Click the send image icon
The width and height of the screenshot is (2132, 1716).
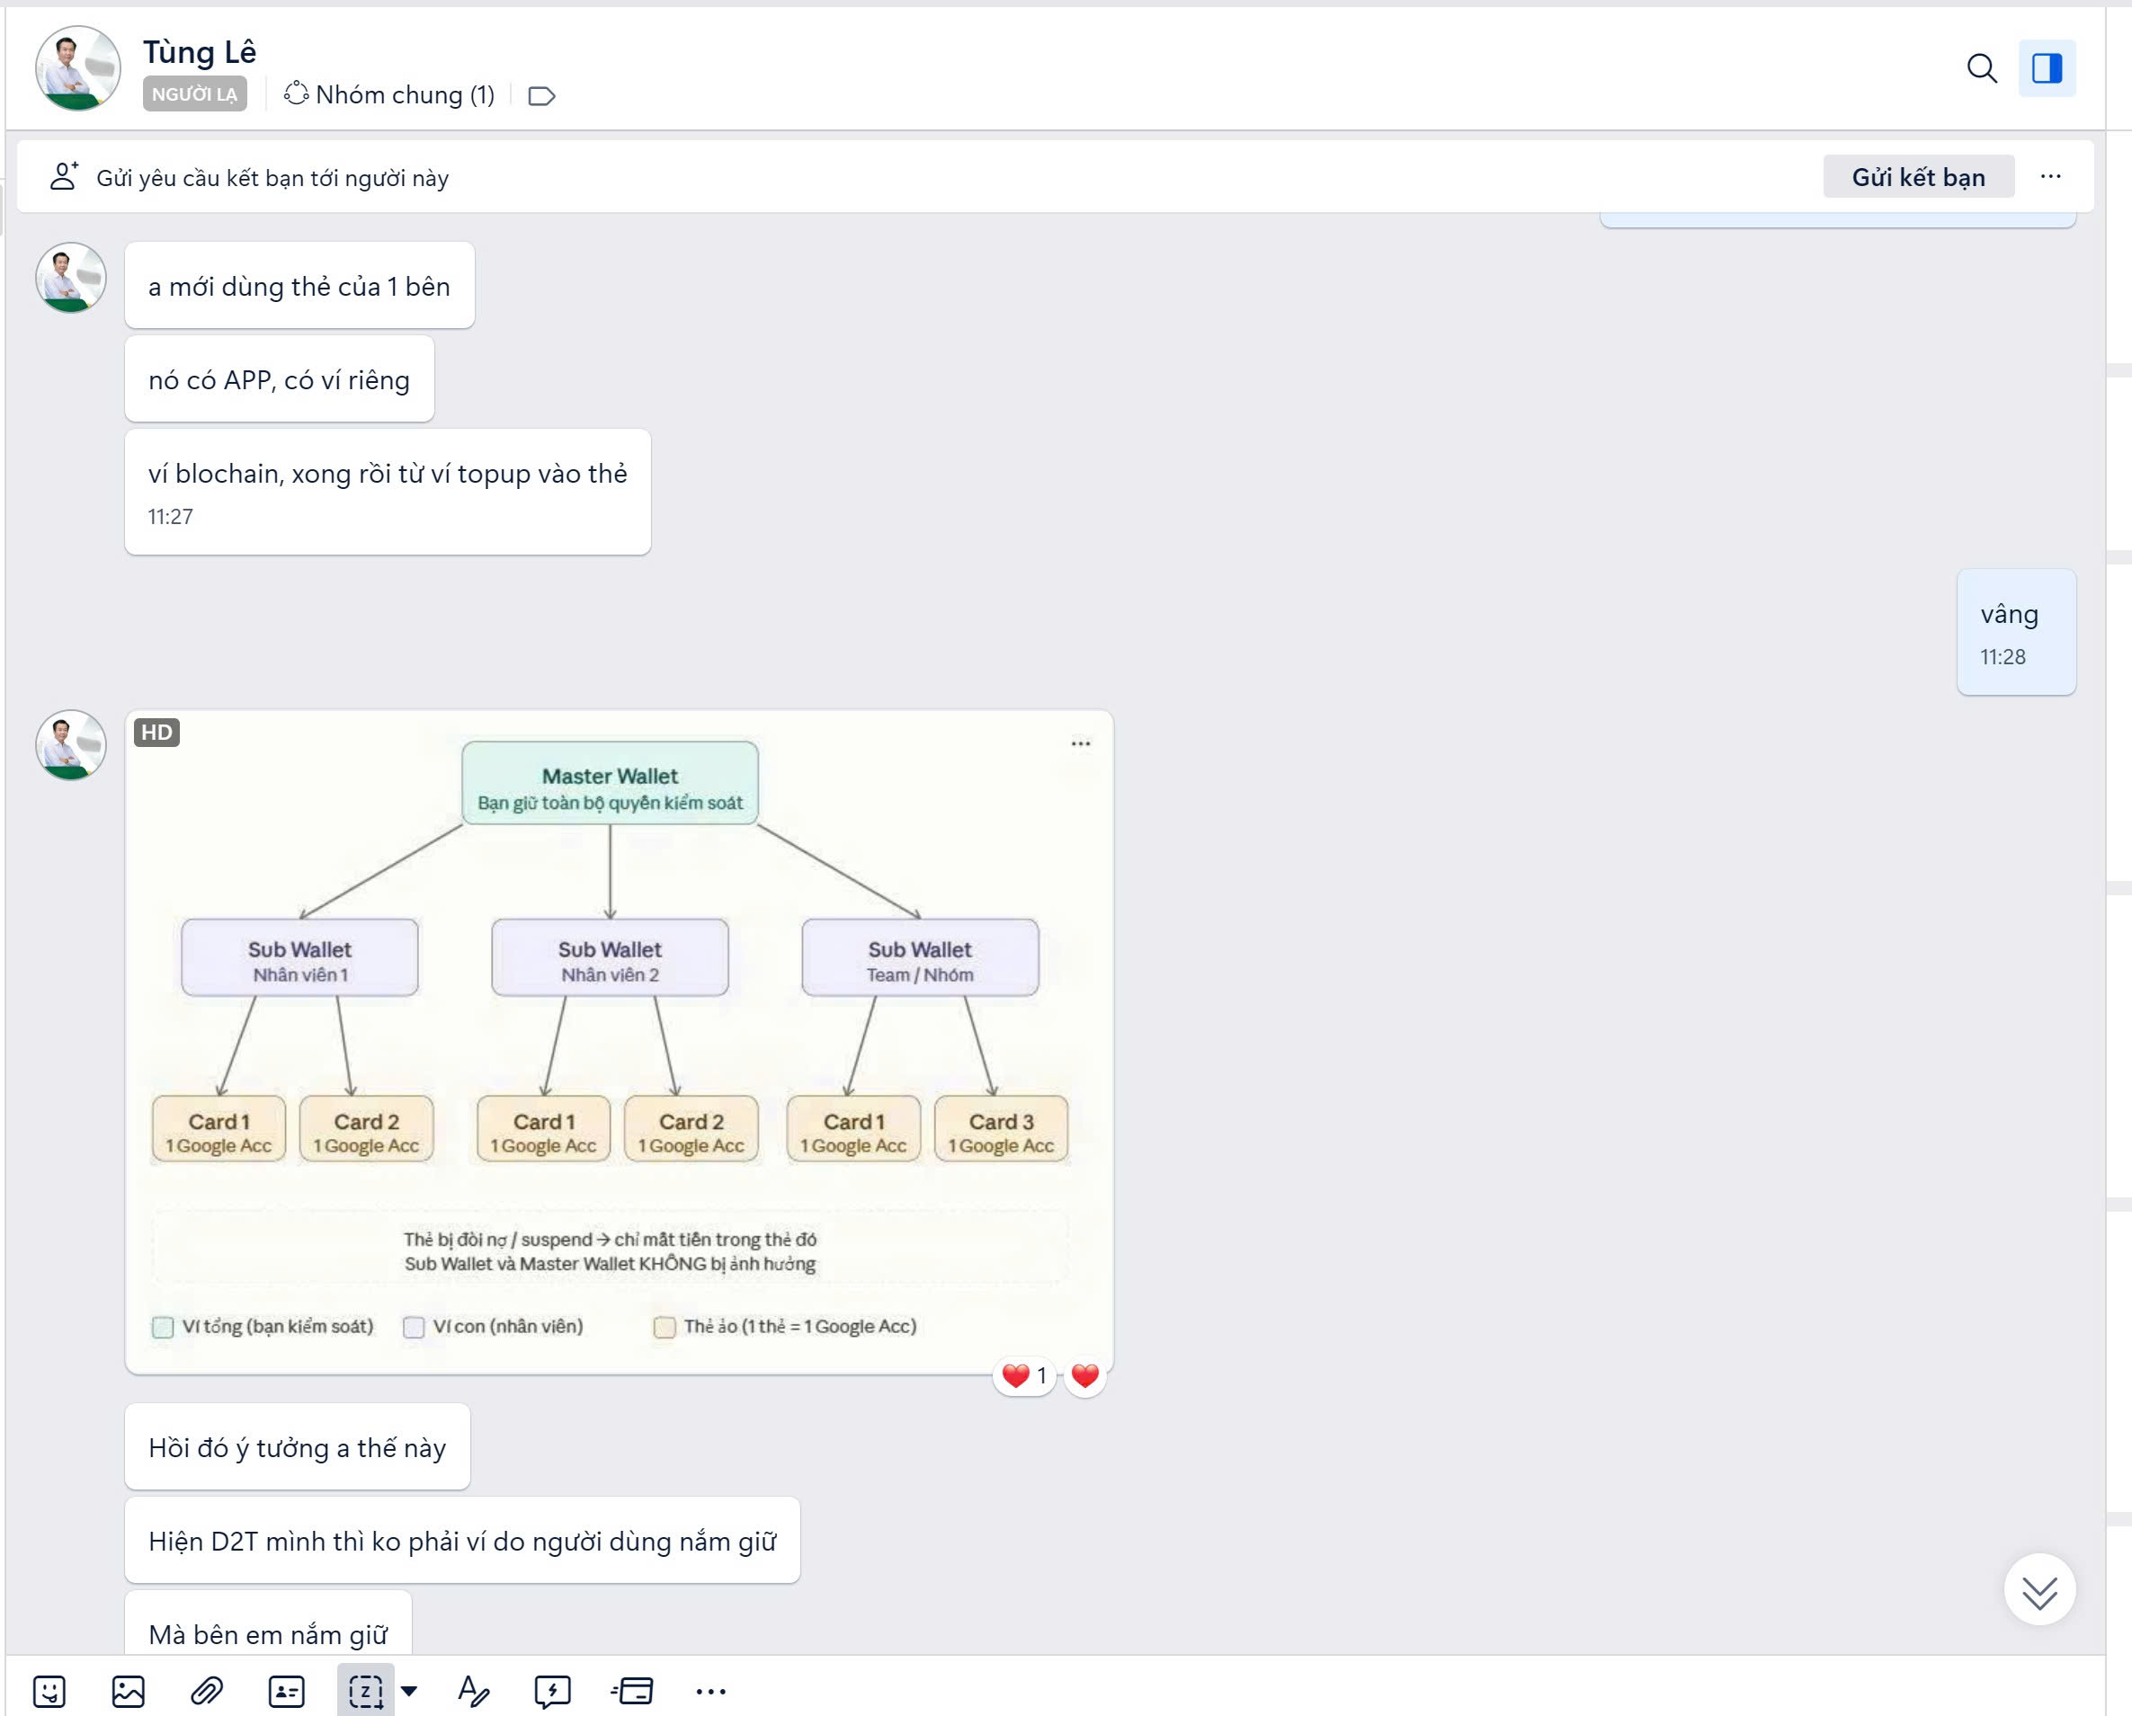coord(128,1692)
